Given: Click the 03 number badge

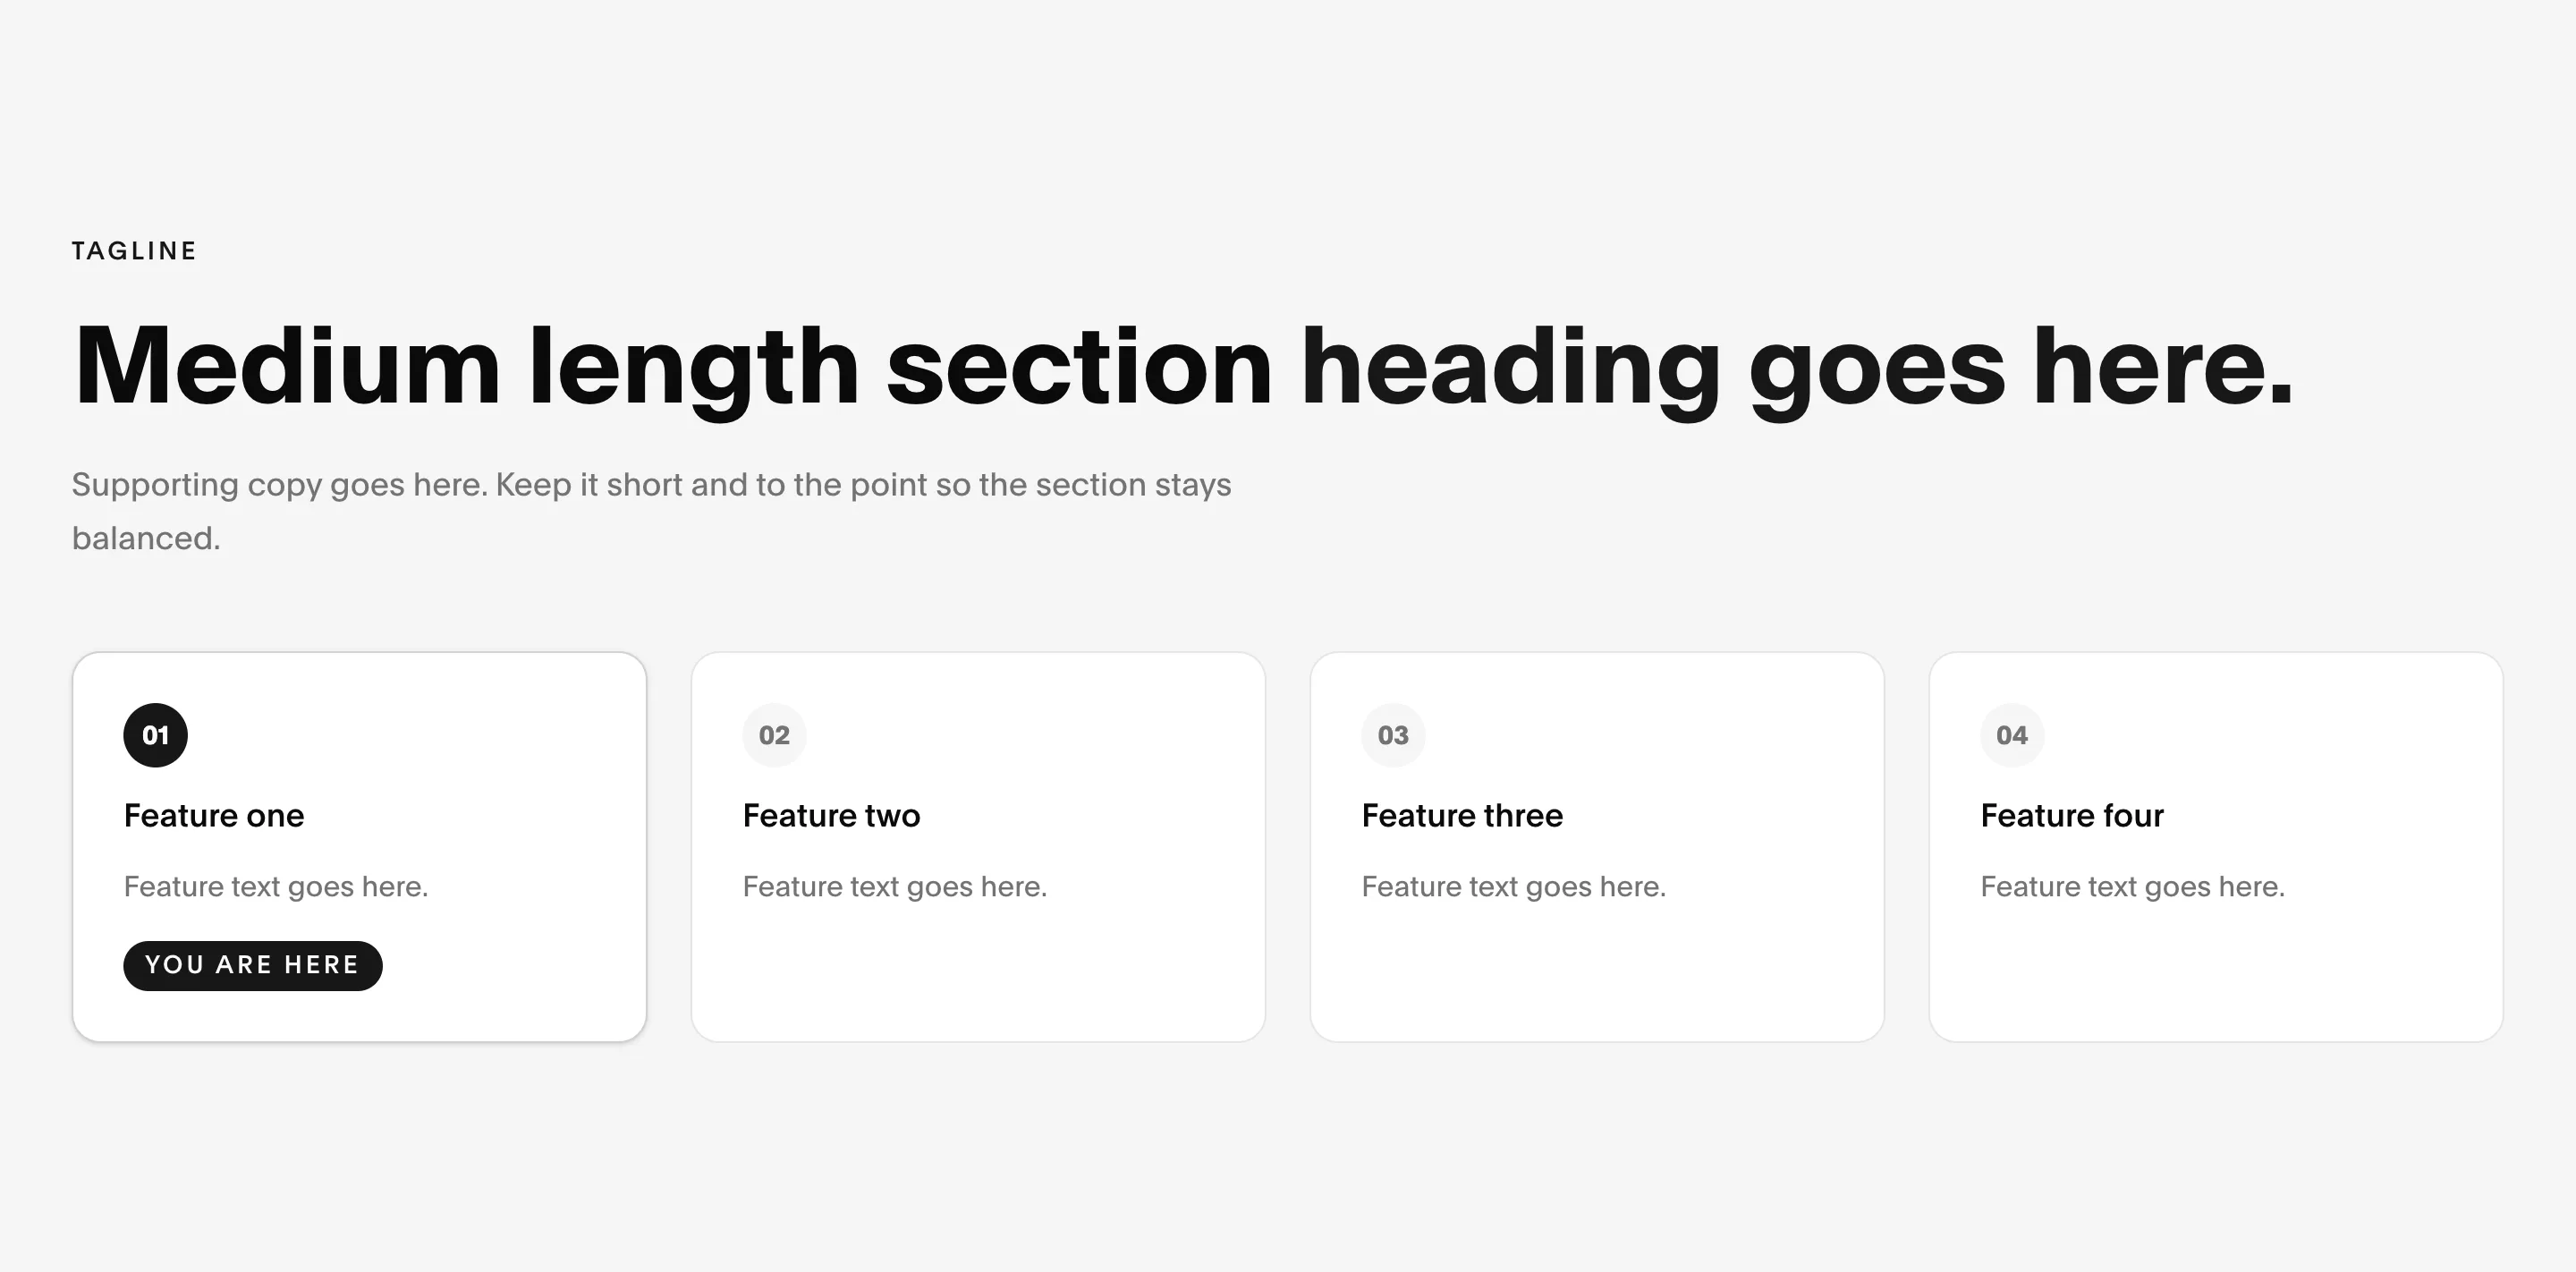Looking at the screenshot, I should (x=1393, y=735).
